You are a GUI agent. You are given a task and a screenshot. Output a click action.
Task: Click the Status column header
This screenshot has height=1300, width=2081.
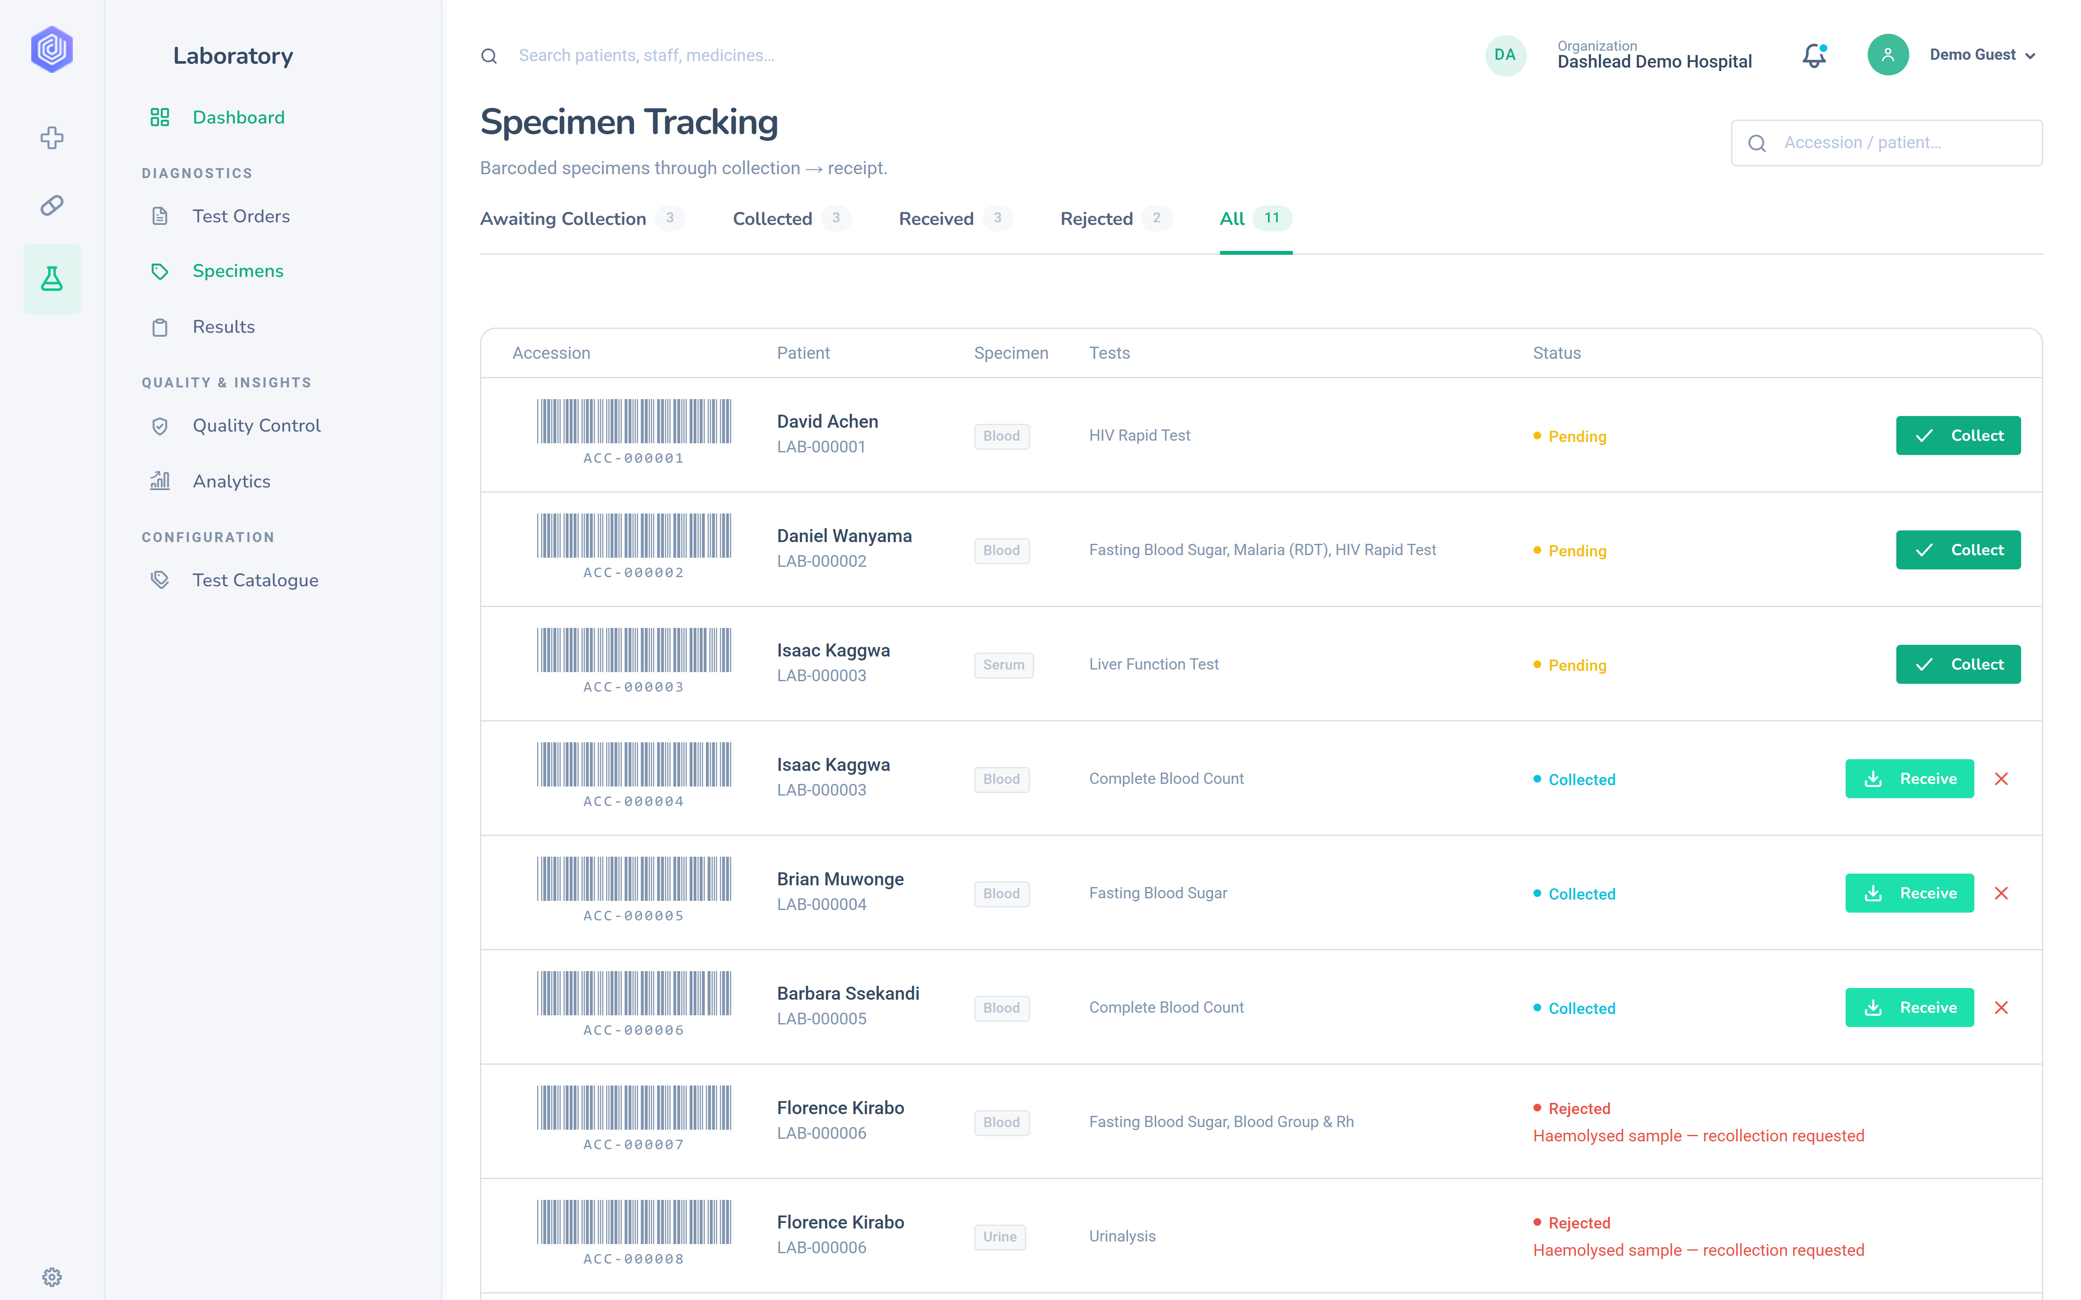tap(1556, 353)
